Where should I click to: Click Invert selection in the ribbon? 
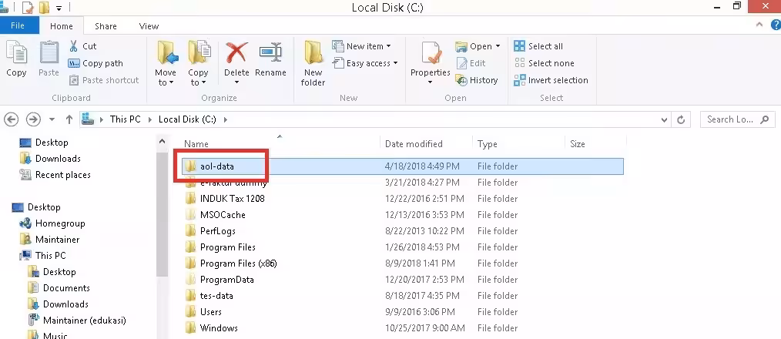(551, 80)
